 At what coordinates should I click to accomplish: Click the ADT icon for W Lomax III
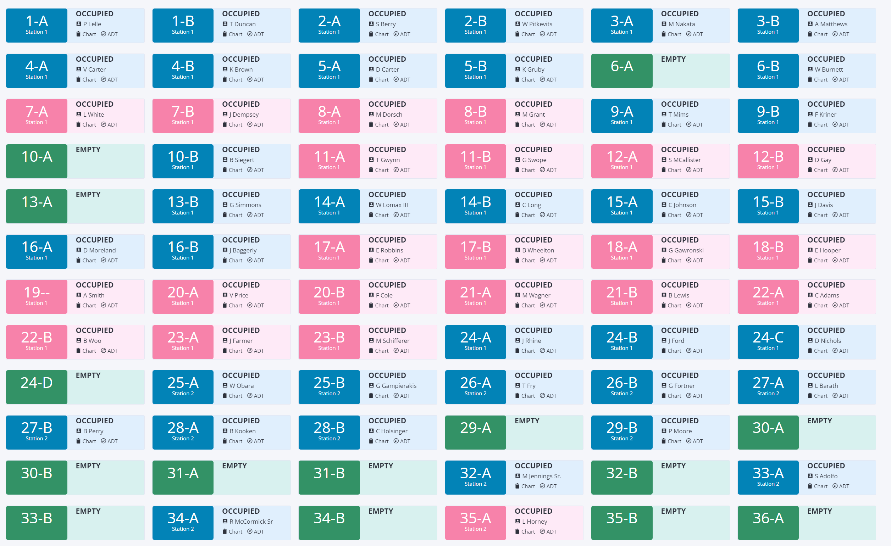(396, 215)
